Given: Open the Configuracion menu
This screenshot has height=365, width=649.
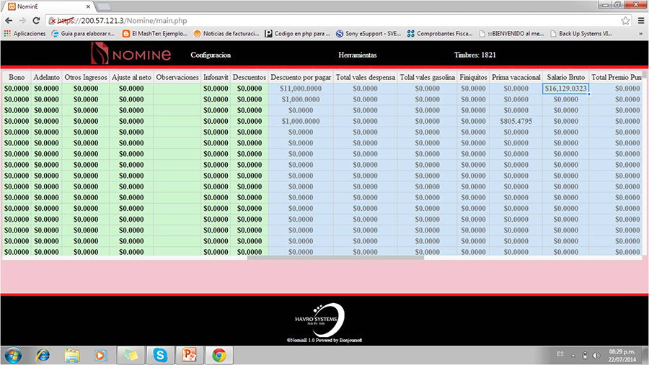Looking at the screenshot, I should pos(211,55).
